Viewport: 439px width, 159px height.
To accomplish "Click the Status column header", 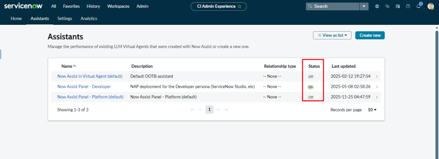I will [x=314, y=66].
